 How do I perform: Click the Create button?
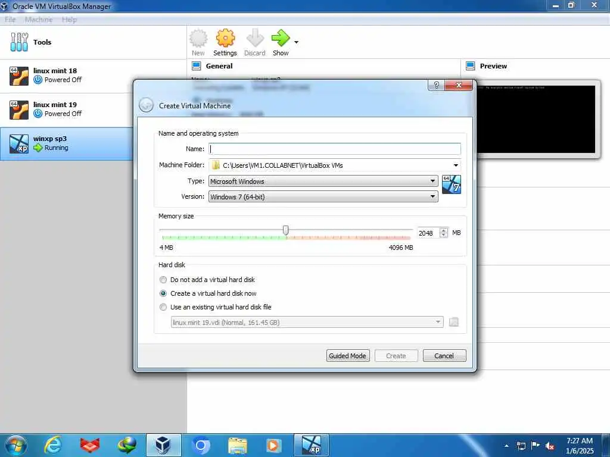click(396, 356)
